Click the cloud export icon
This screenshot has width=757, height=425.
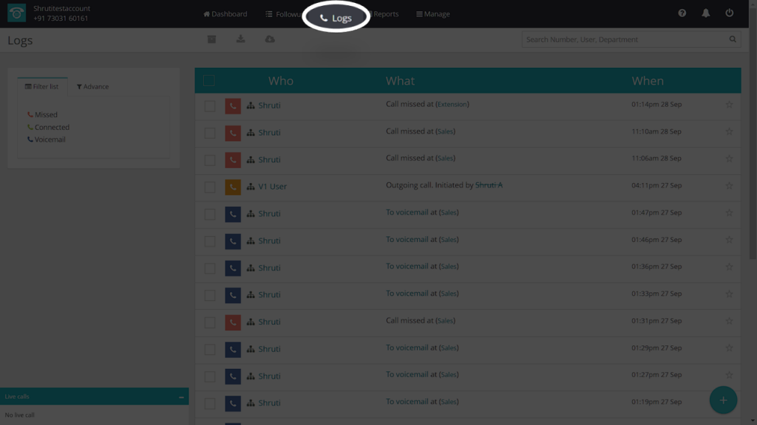coord(269,39)
